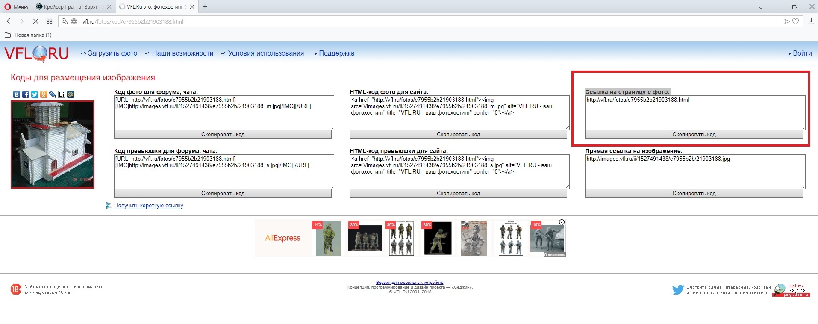The height and width of the screenshot is (324, 818).
Task: Add page to bookmarks with heart icon
Action: [795, 21]
